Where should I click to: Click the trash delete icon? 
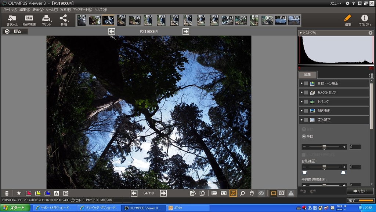tap(7, 193)
